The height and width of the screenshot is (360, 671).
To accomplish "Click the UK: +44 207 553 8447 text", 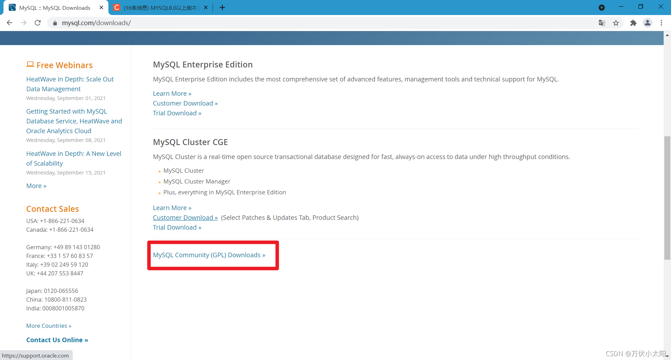I will click(55, 273).
